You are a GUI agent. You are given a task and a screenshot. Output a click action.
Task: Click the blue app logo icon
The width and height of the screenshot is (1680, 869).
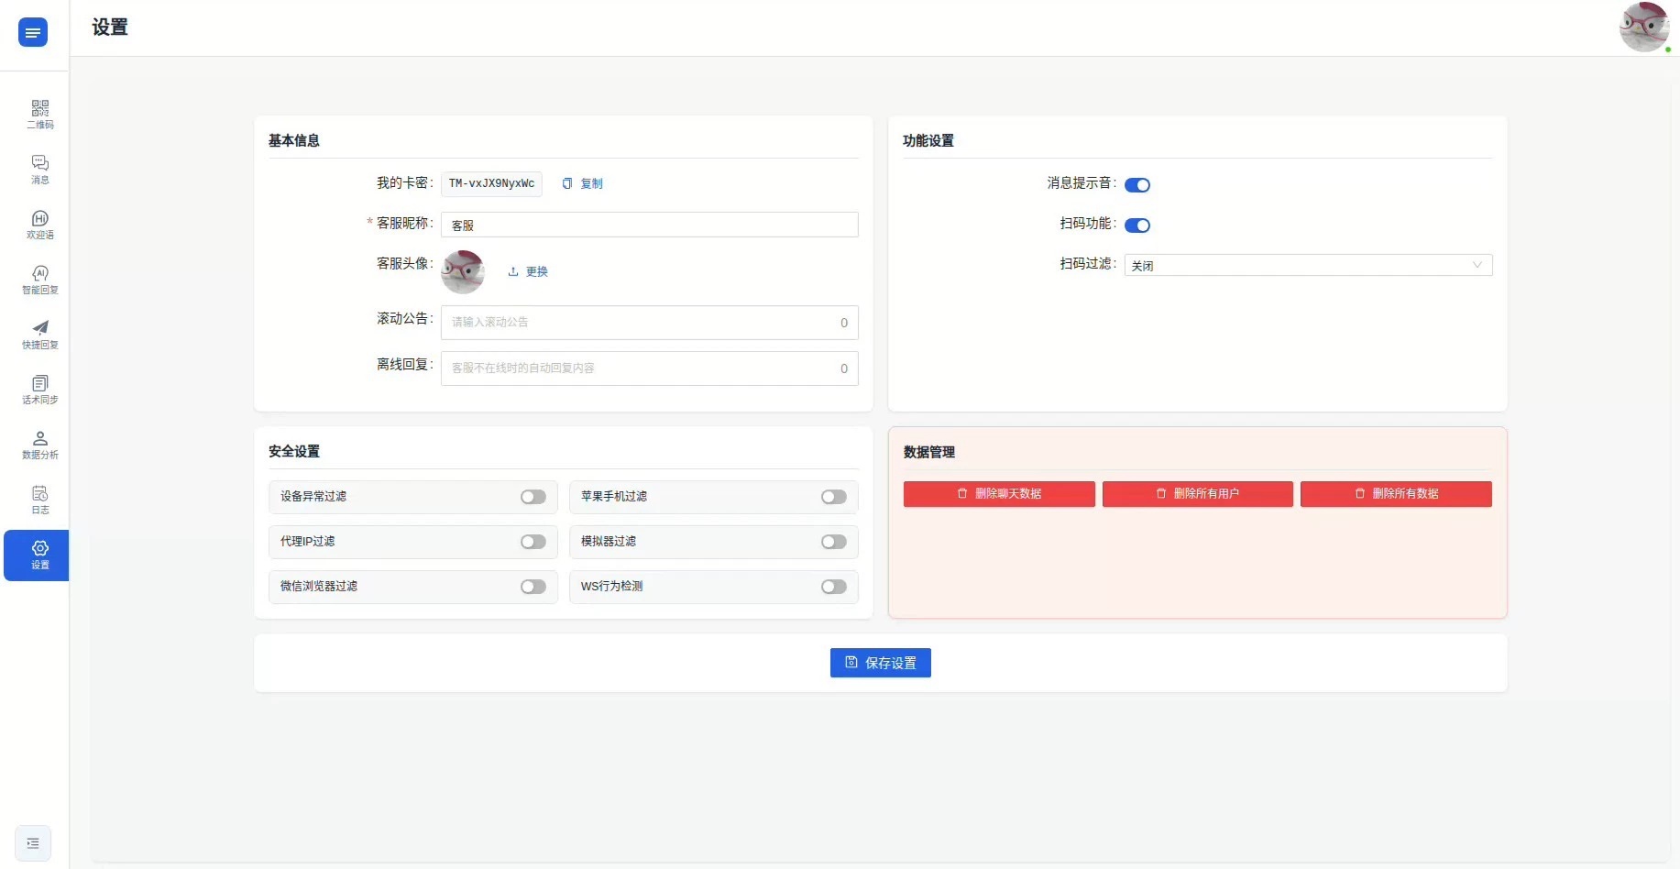pos(33,33)
